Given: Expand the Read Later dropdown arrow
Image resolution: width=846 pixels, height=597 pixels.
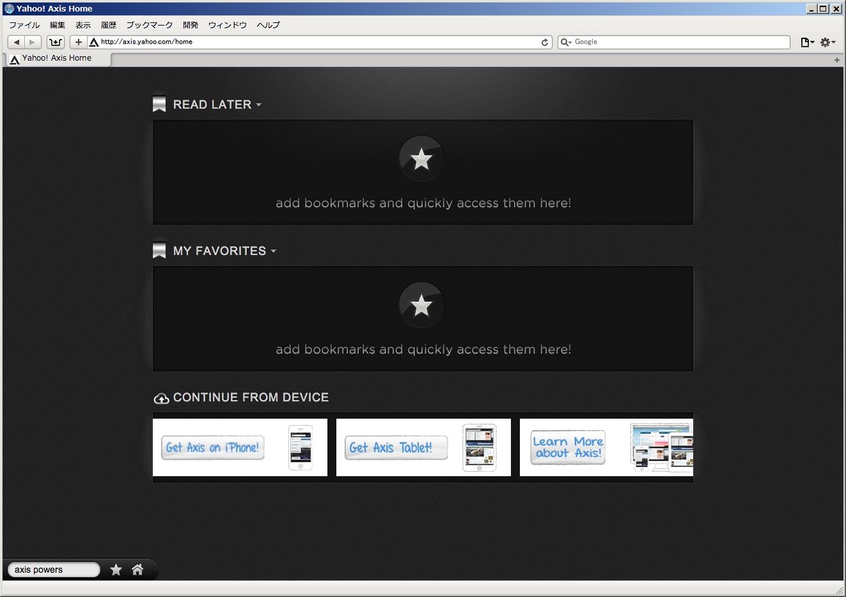Looking at the screenshot, I should coord(259,105).
